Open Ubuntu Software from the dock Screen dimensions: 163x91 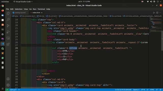tap(3, 25)
